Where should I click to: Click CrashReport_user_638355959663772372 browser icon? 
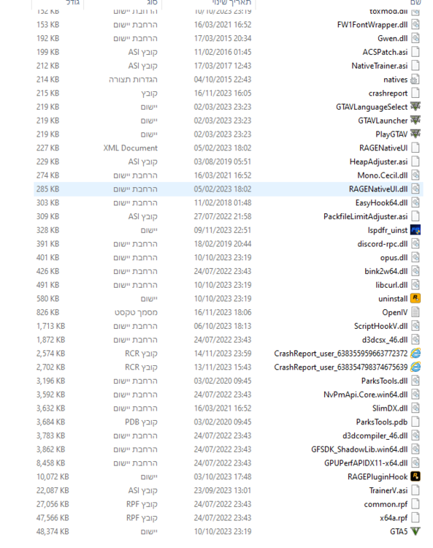[x=415, y=354]
